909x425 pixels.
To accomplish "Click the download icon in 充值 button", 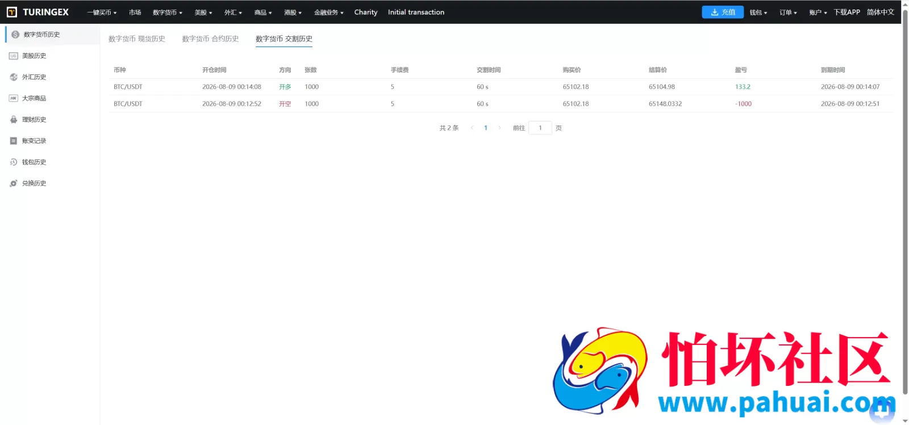I will [x=715, y=12].
